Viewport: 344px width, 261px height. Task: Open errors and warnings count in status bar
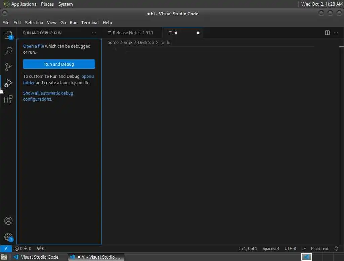pyautogui.click(x=23, y=249)
